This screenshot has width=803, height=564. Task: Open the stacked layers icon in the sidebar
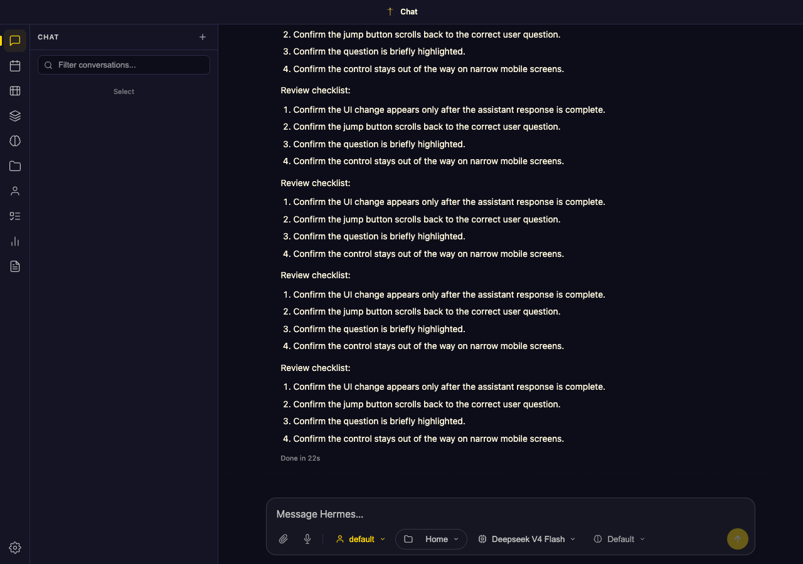(x=15, y=116)
